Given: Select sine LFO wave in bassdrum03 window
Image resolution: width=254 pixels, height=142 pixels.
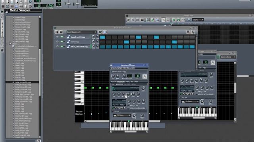Looking at the screenshot, I should [113, 108].
